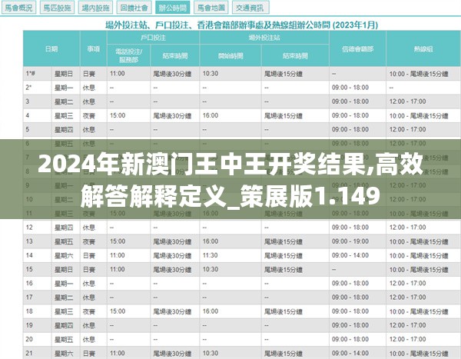Select row 1*# in the date column
The image size is (461, 359).
tap(30, 74)
